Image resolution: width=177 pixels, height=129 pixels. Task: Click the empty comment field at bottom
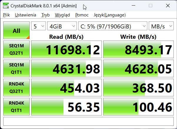pyautogui.click(x=88, y=121)
